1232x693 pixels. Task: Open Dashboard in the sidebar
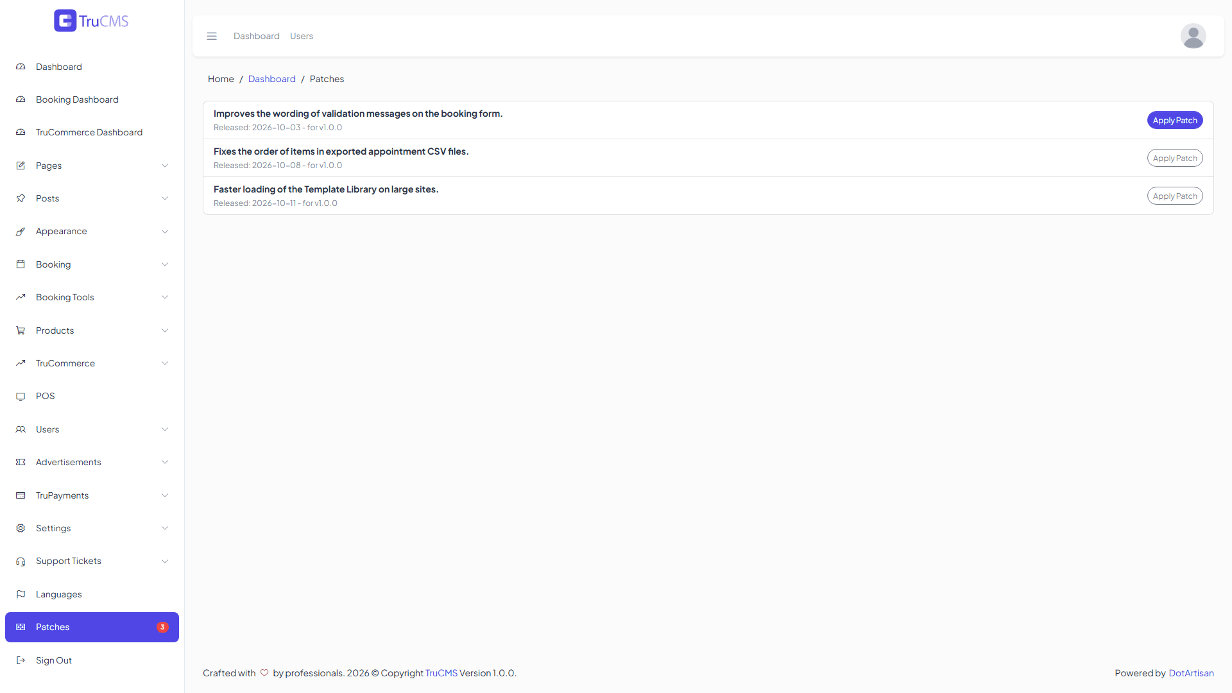click(x=92, y=67)
